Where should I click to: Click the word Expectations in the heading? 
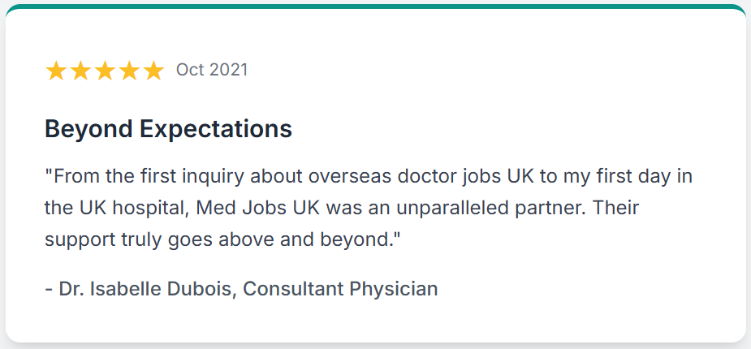pos(216,129)
